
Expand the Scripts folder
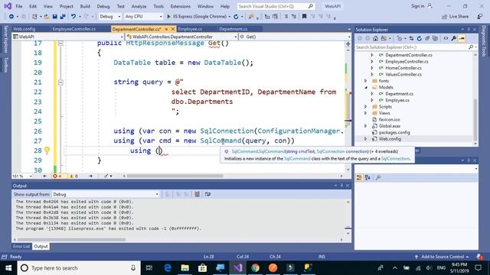[x=366, y=107]
